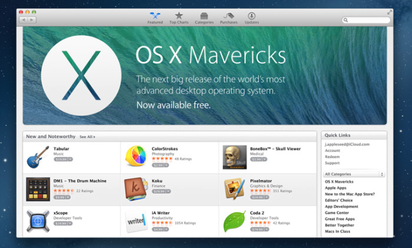The height and width of the screenshot is (248, 412).
Task: Click the ColorStrokes app title
Action: pos(165,149)
